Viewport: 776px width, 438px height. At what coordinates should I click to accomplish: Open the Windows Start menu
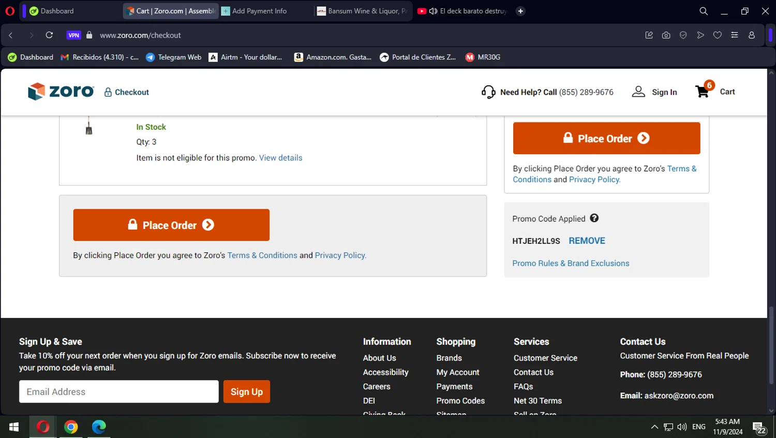[x=14, y=427]
